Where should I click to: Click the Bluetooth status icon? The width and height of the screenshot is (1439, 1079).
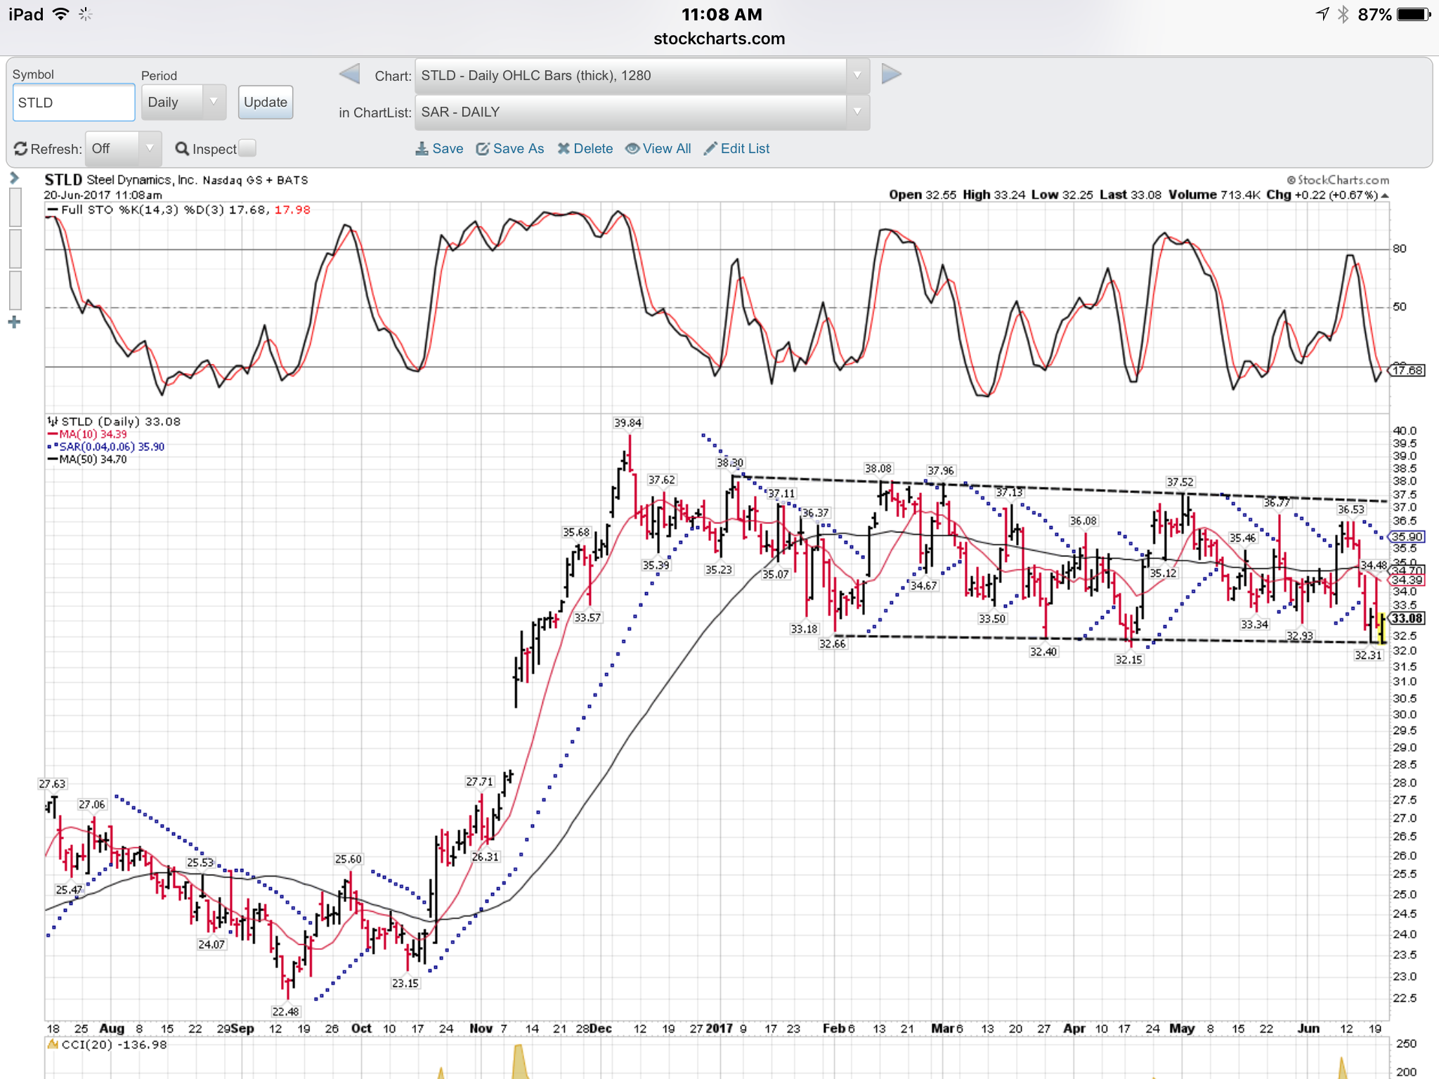click(x=1343, y=15)
